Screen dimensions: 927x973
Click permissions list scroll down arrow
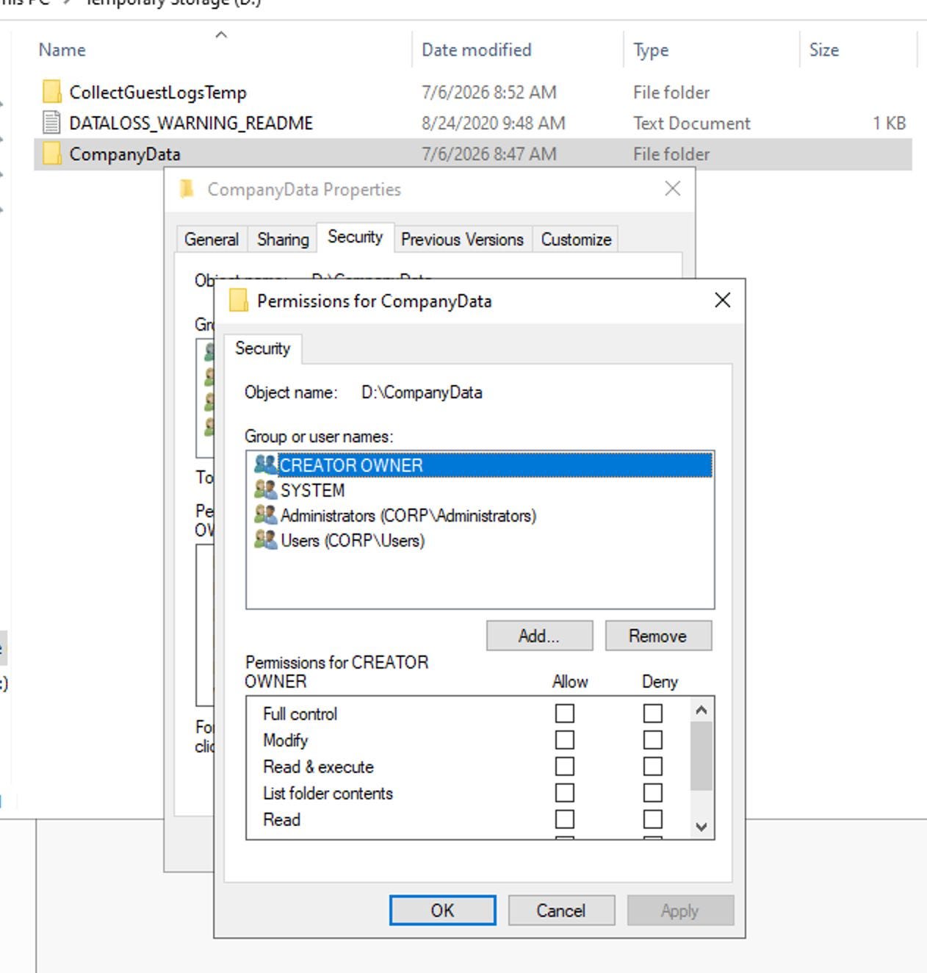click(701, 827)
